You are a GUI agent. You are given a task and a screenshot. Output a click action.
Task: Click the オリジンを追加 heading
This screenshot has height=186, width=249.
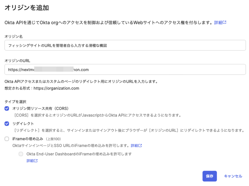[27, 7]
